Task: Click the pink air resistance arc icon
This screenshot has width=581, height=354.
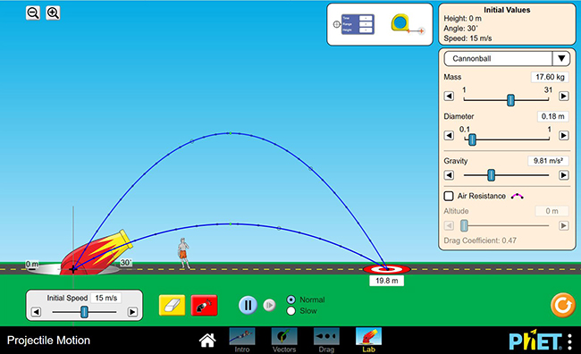Action: tap(517, 196)
